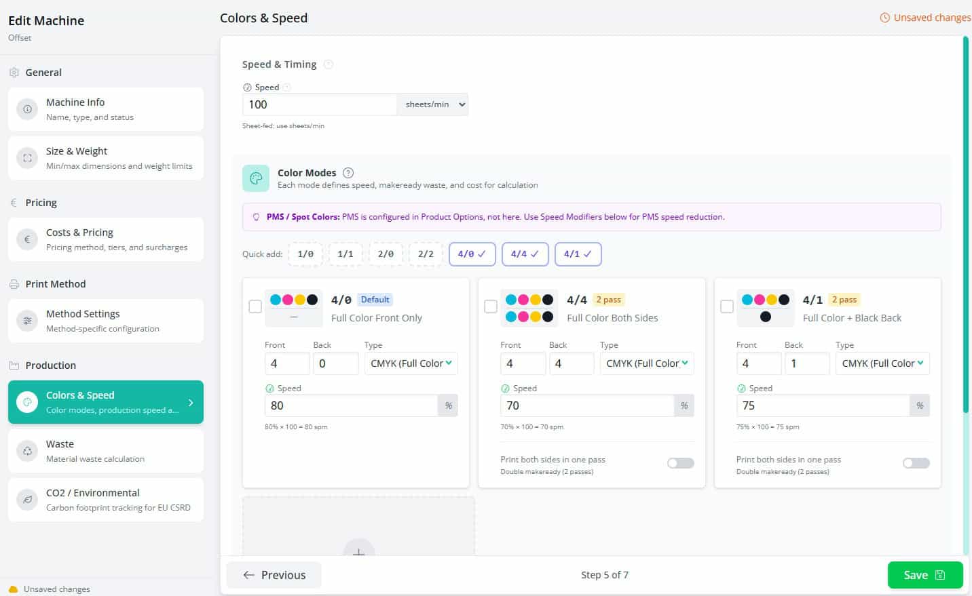Screen dimensions: 972x596
Task: Click the Save button
Action: tap(924, 574)
